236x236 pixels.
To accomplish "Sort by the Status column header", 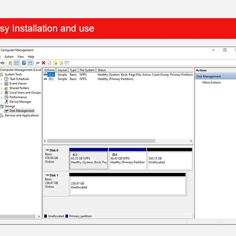I will [x=144, y=70].
